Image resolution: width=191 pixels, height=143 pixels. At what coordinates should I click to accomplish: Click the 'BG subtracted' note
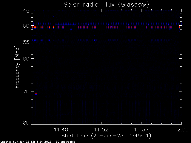[x=65, y=142]
